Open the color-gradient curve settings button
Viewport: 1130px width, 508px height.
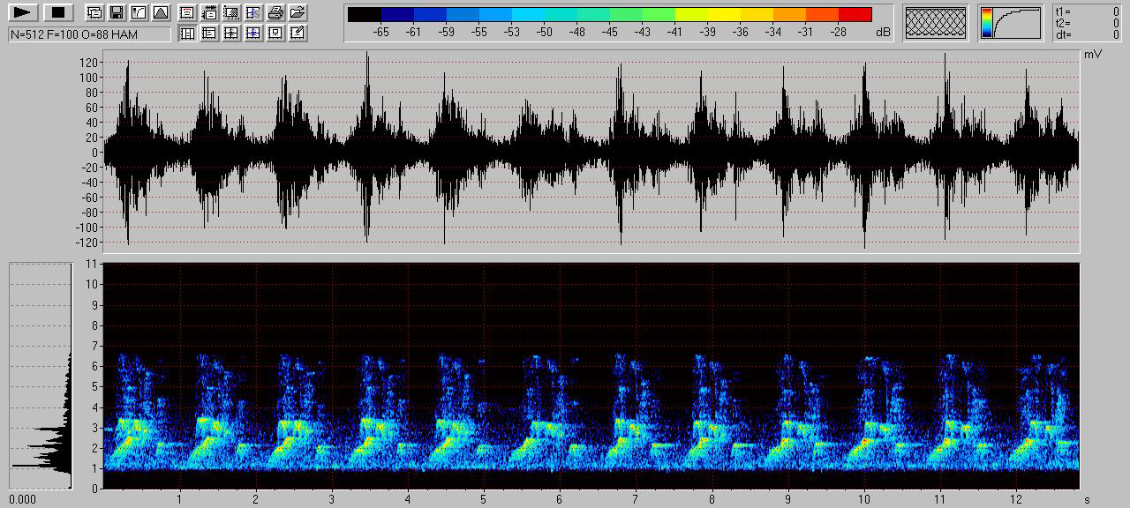1010,23
